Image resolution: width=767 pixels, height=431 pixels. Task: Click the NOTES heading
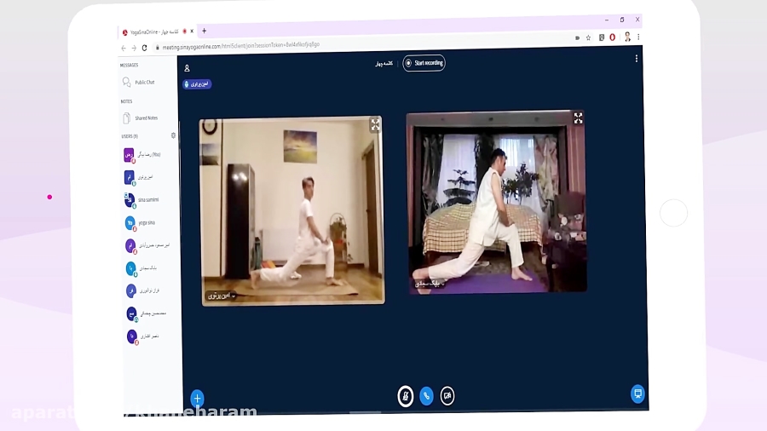pos(126,101)
